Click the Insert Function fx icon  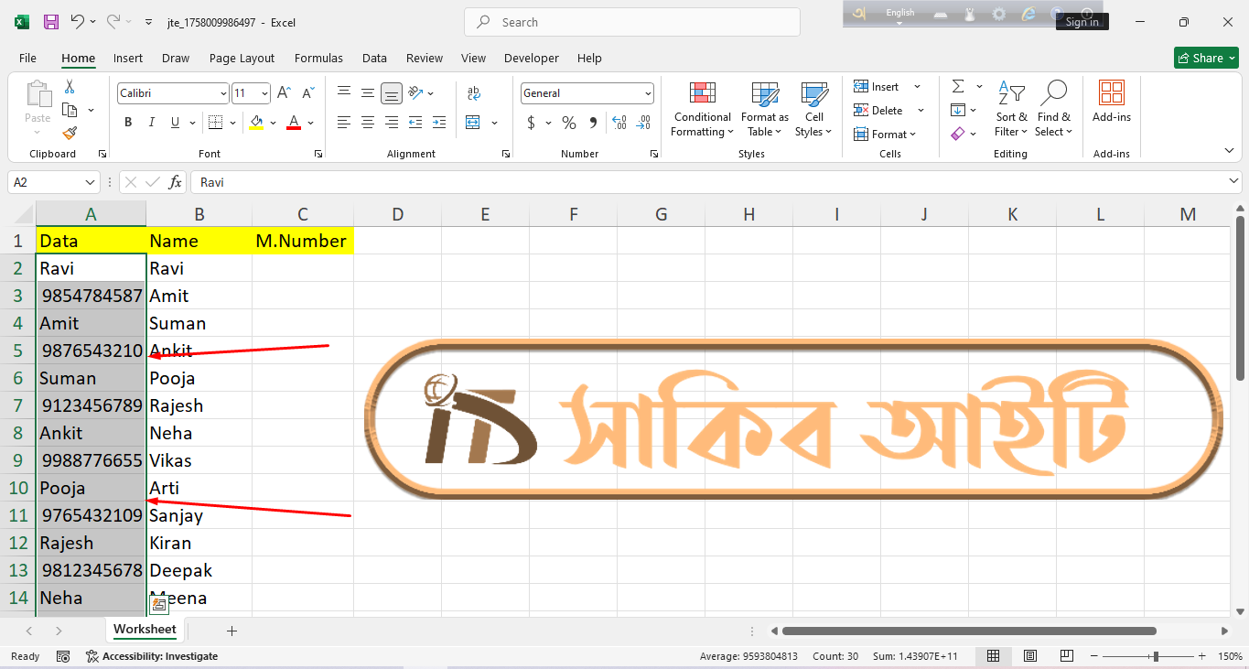[176, 182]
